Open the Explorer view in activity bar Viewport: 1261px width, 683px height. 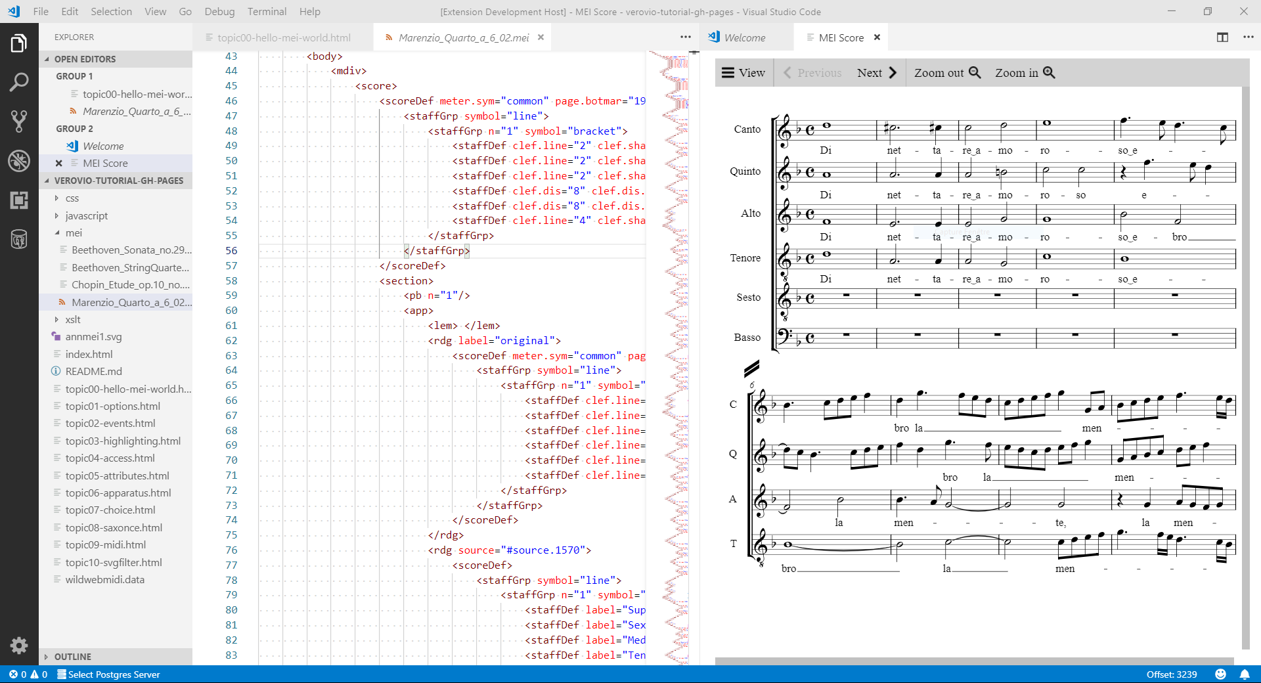(x=19, y=43)
